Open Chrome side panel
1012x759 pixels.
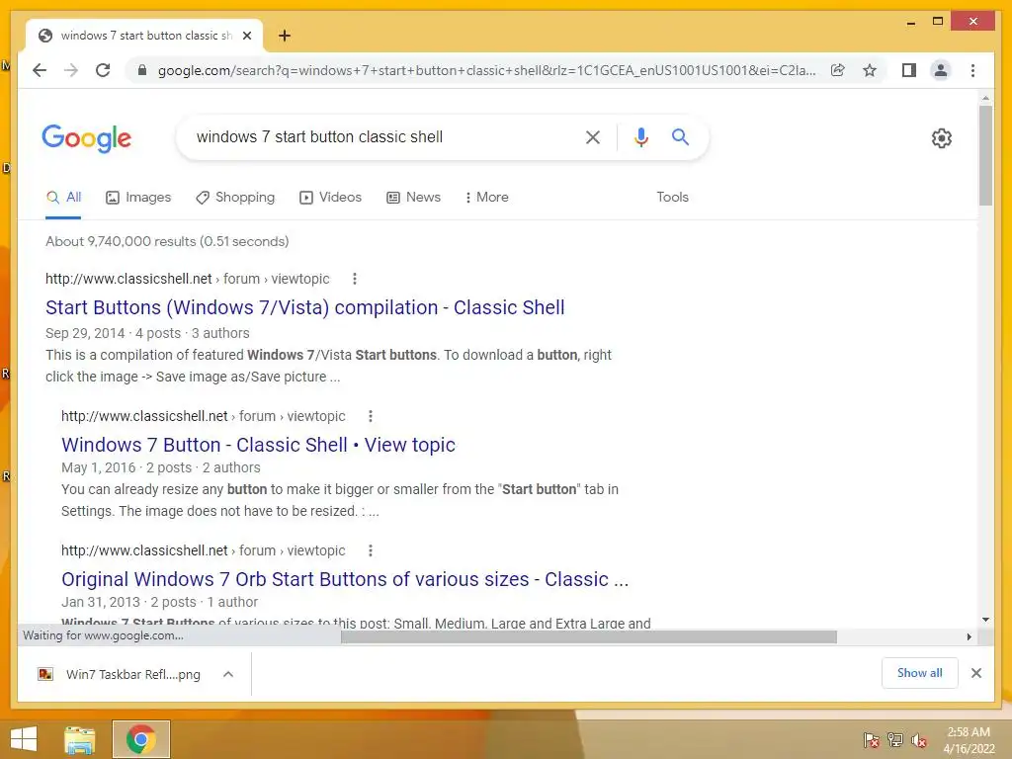point(909,70)
